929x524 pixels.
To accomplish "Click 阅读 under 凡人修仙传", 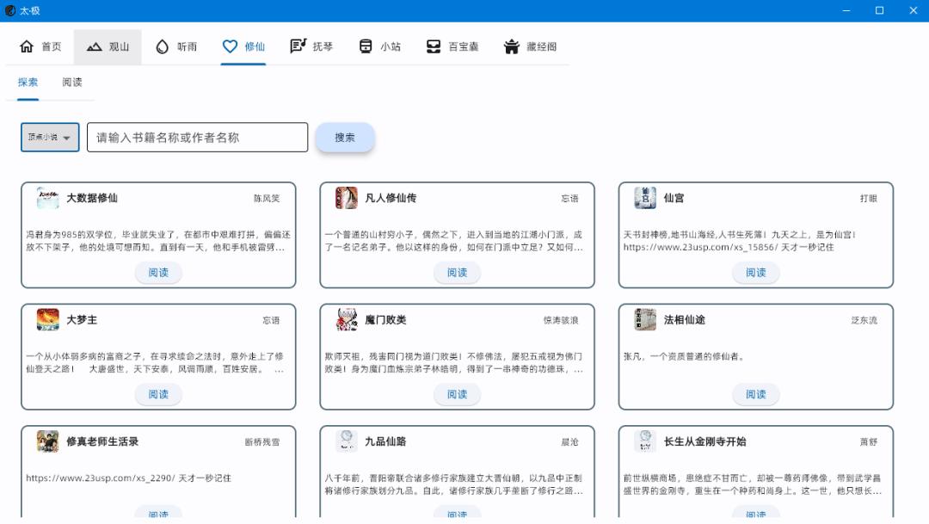I will tap(457, 272).
